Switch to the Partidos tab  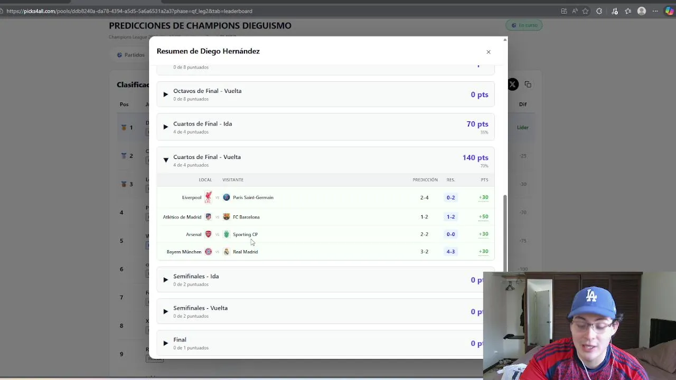click(x=131, y=55)
